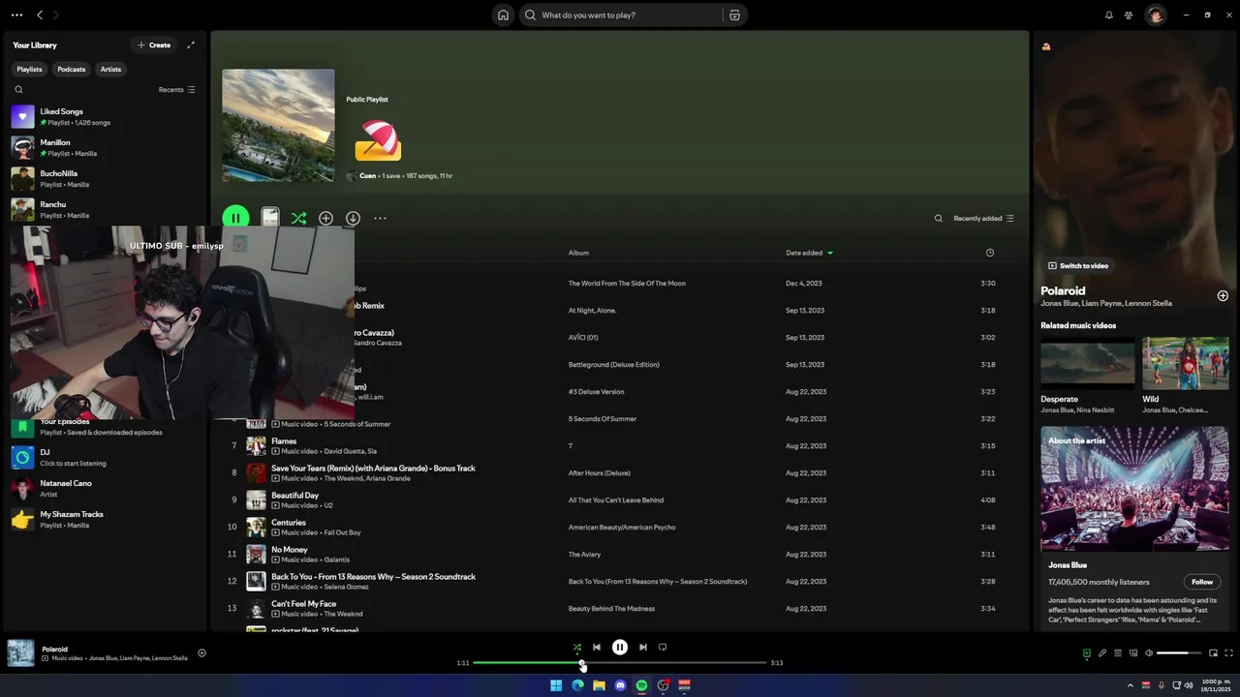This screenshot has height=697, width=1240.
Task: Open the BuchoNilla playlist
Action: (x=105, y=179)
